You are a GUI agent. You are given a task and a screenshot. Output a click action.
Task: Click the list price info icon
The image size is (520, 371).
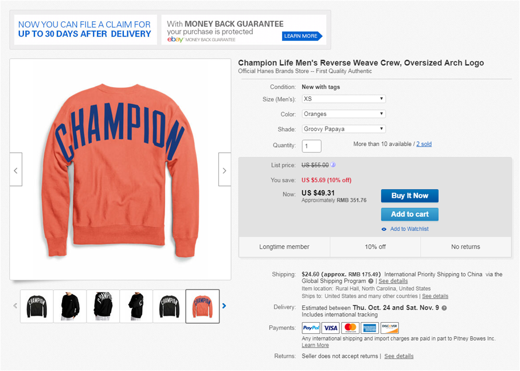pyautogui.click(x=333, y=165)
